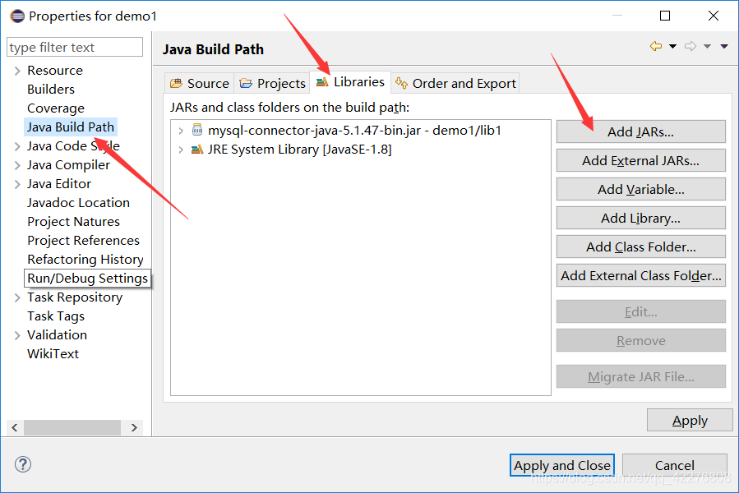Image resolution: width=739 pixels, height=493 pixels.
Task: Click the help icon in bottom-left corner
Action: pyautogui.click(x=22, y=465)
